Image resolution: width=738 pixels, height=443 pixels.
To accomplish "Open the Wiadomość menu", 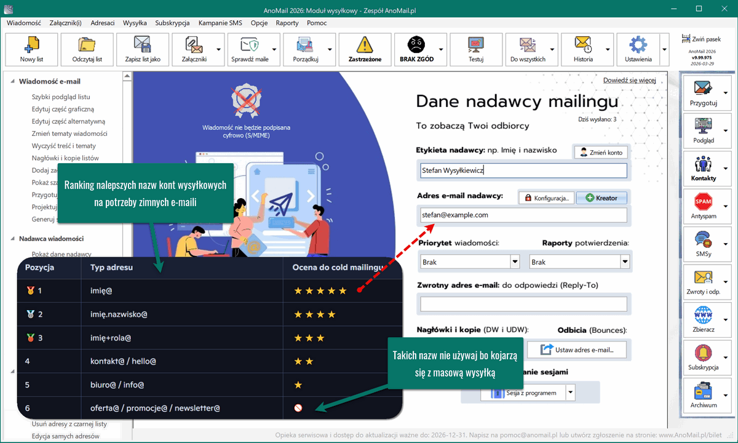I will [24, 23].
